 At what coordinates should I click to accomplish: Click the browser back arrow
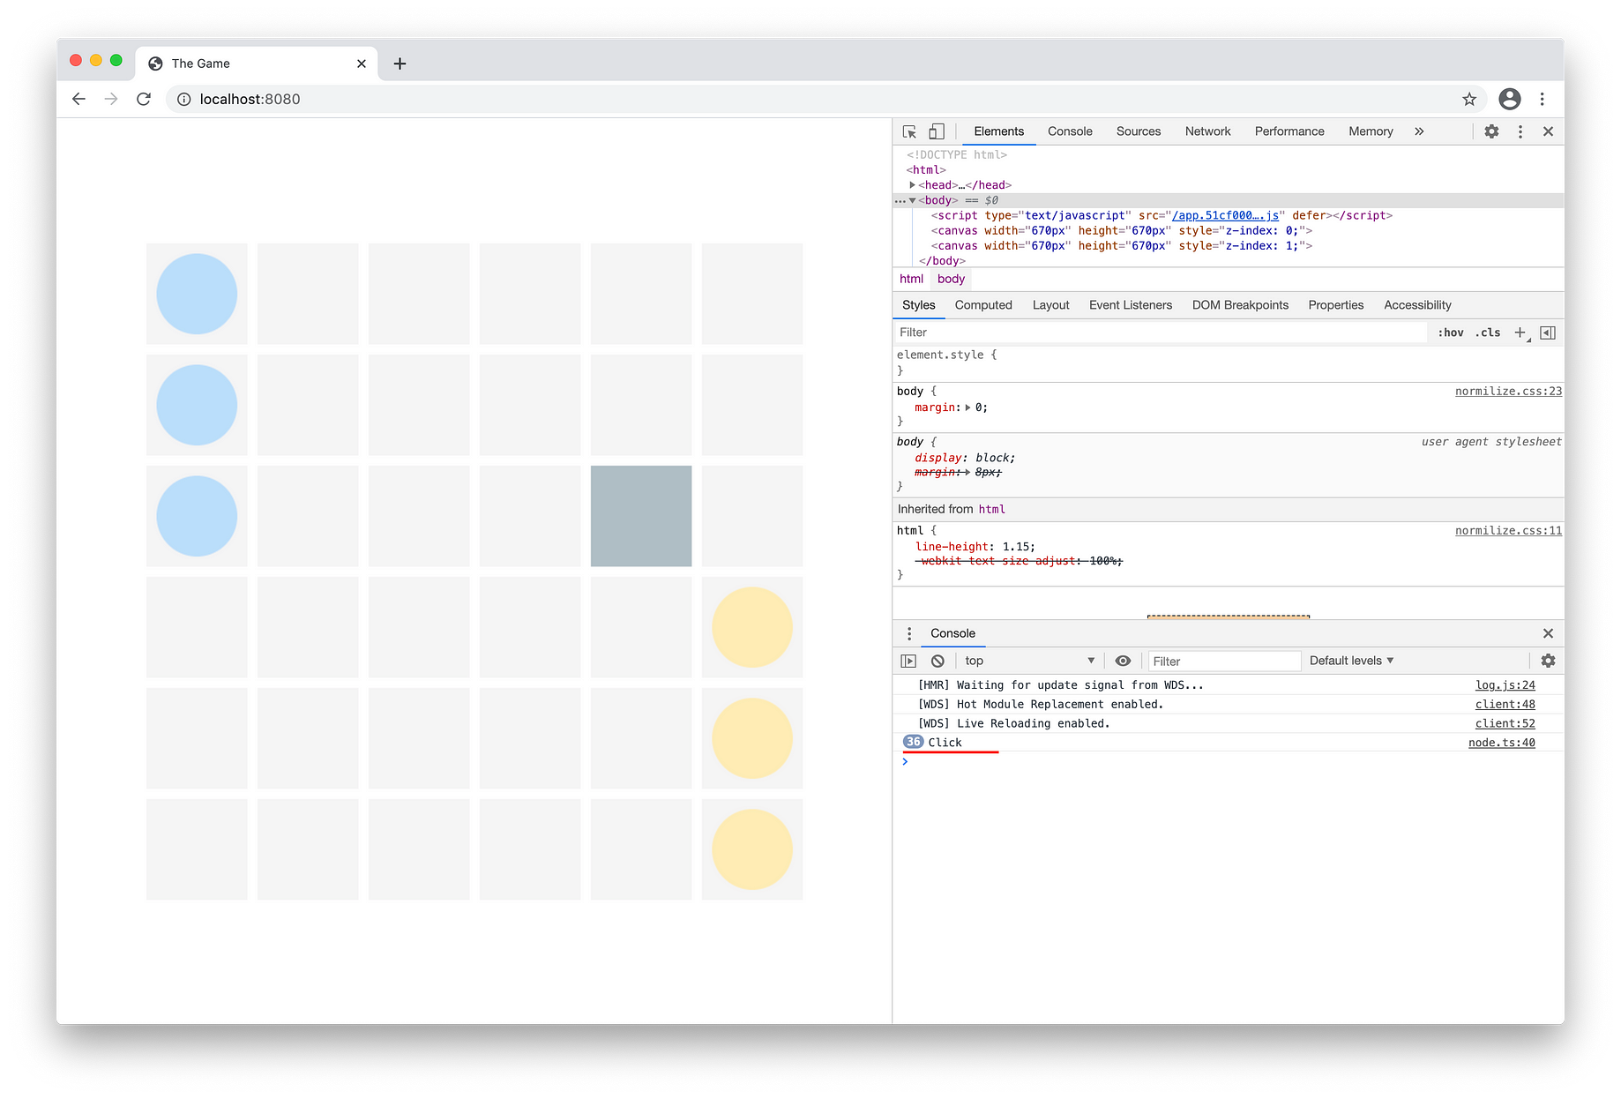(x=78, y=99)
